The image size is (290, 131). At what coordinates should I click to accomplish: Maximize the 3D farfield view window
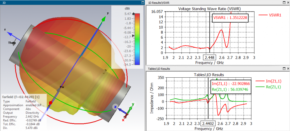(142, 3)
